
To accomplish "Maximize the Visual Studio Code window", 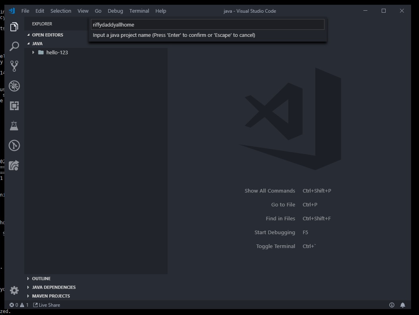I will tap(384, 11).
